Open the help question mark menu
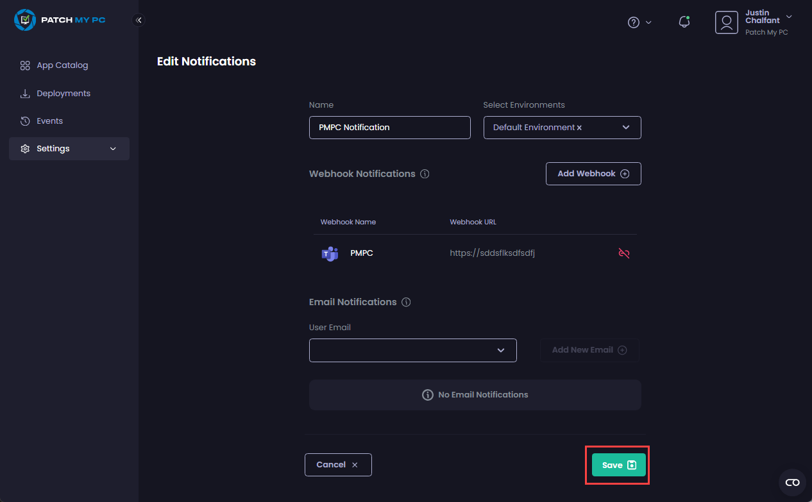Image resolution: width=812 pixels, height=502 pixels. coord(634,22)
